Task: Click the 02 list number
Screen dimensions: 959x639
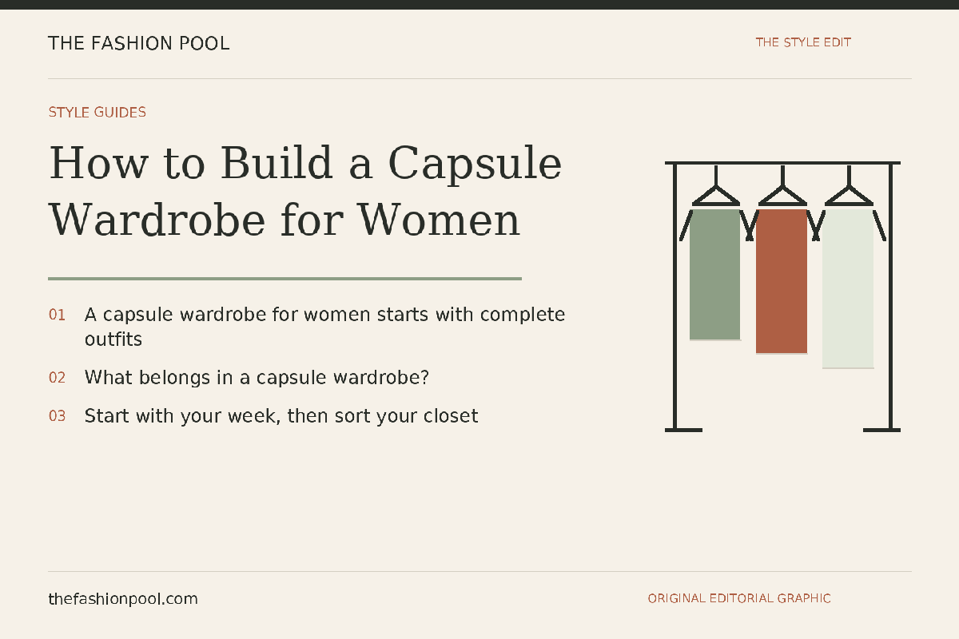Action: click(57, 377)
